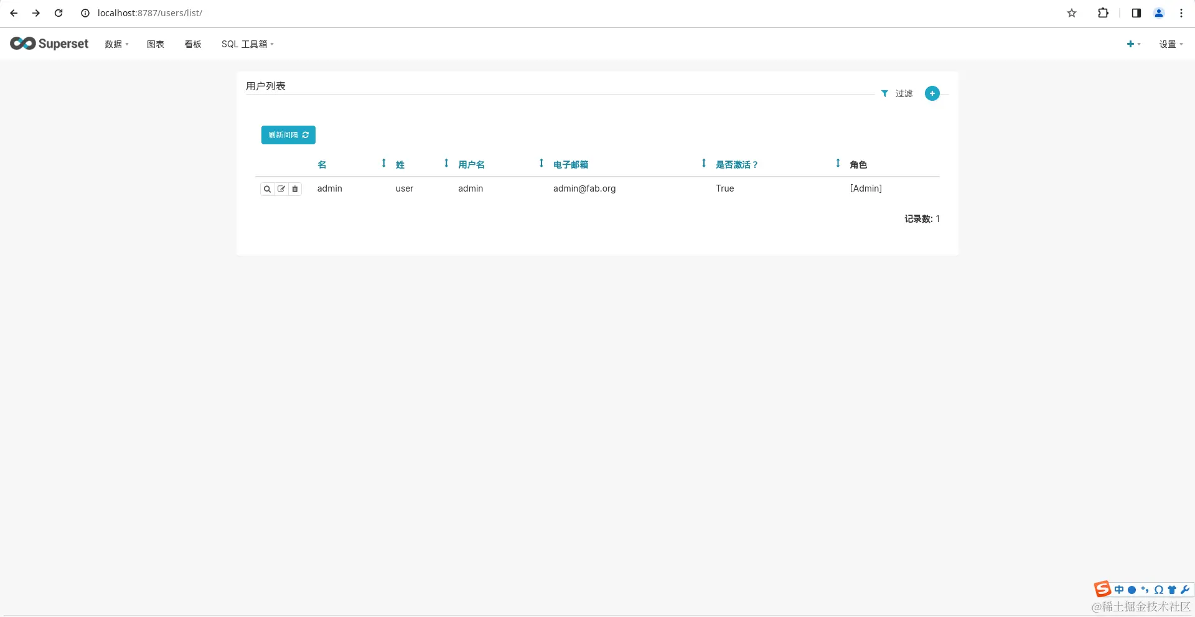Open Sogou skin shirt icon
The height and width of the screenshot is (617, 1195).
click(1172, 590)
